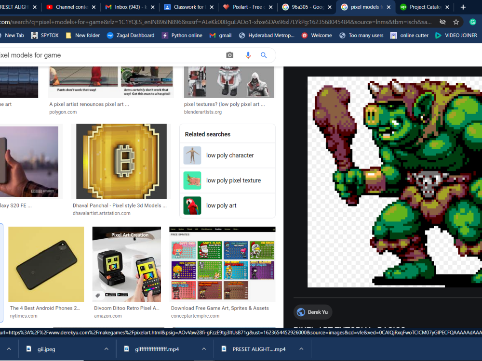Click the dhavalartist.artstation.com source text
The height and width of the screenshot is (361, 482).
(x=101, y=213)
